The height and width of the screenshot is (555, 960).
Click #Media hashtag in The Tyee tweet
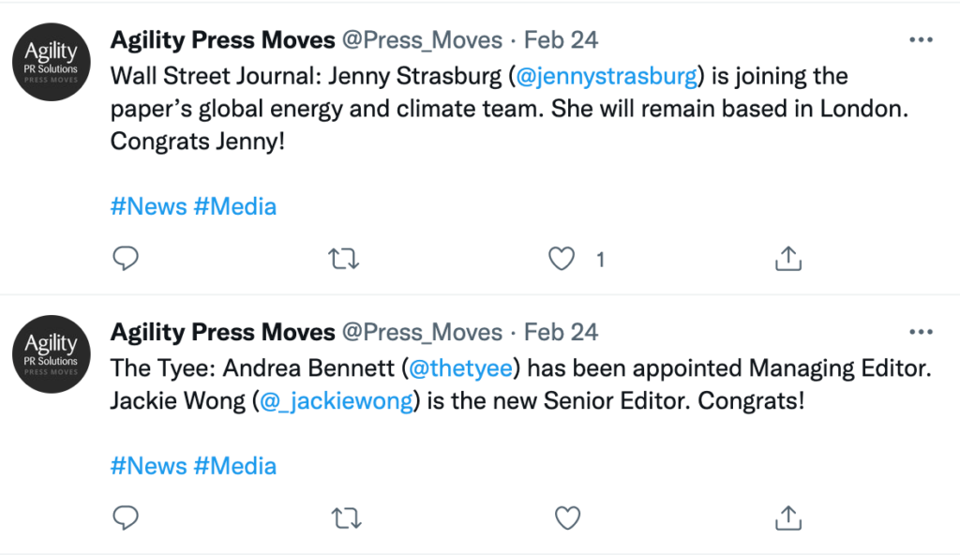tap(234, 465)
